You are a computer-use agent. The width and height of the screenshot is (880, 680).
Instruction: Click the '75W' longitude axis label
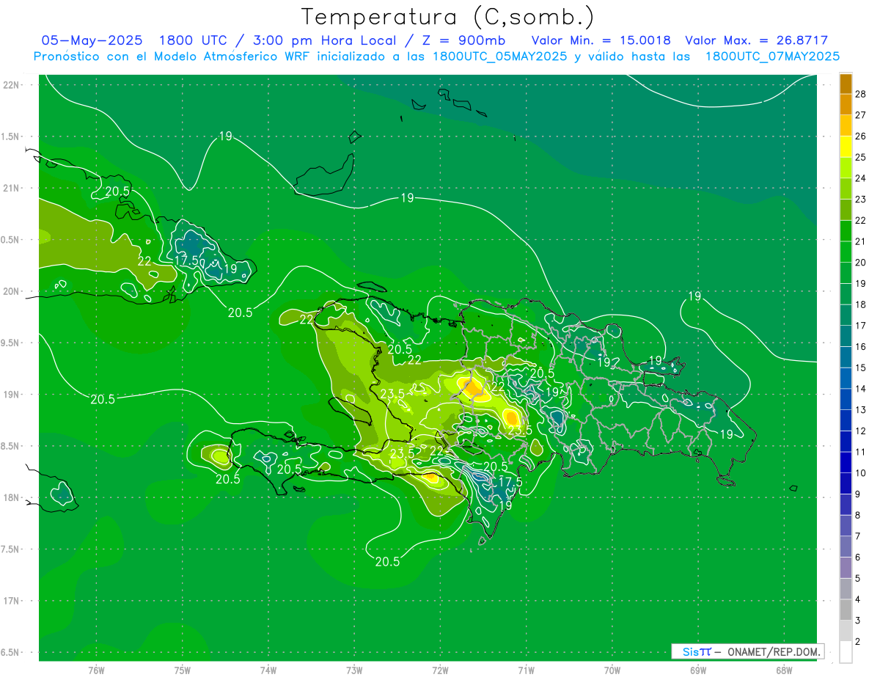[x=183, y=670]
